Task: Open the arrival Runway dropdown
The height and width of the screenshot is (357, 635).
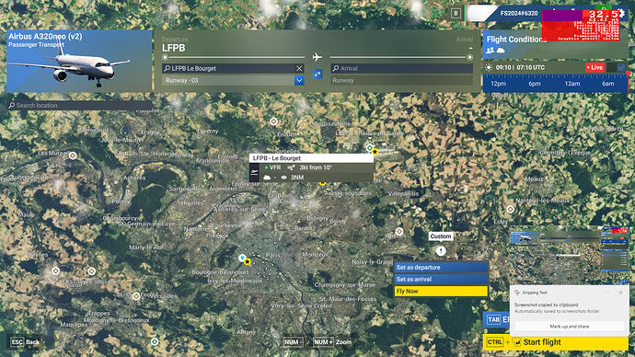Action: (402, 81)
